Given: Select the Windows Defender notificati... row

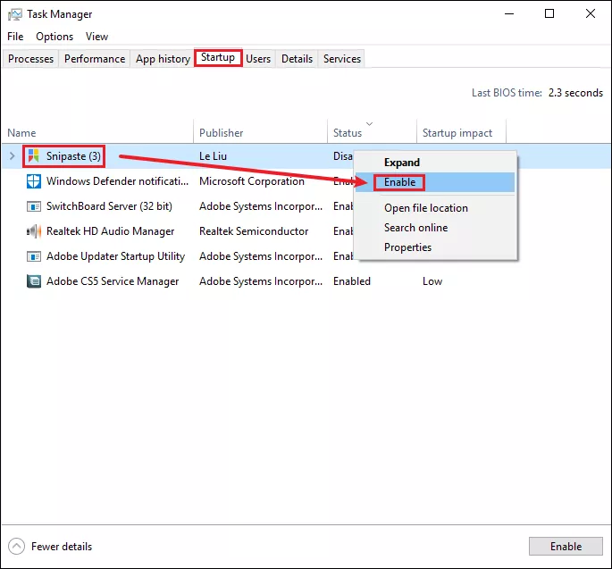Looking at the screenshot, I should coord(117,181).
